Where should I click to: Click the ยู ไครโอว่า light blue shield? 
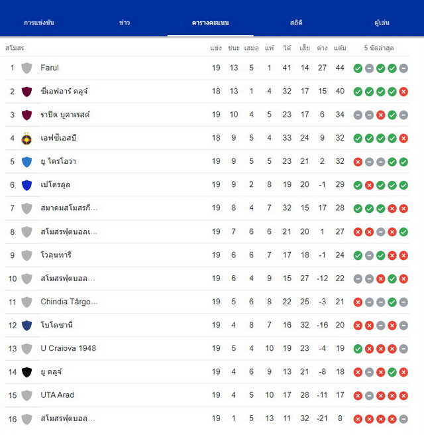[26, 162]
